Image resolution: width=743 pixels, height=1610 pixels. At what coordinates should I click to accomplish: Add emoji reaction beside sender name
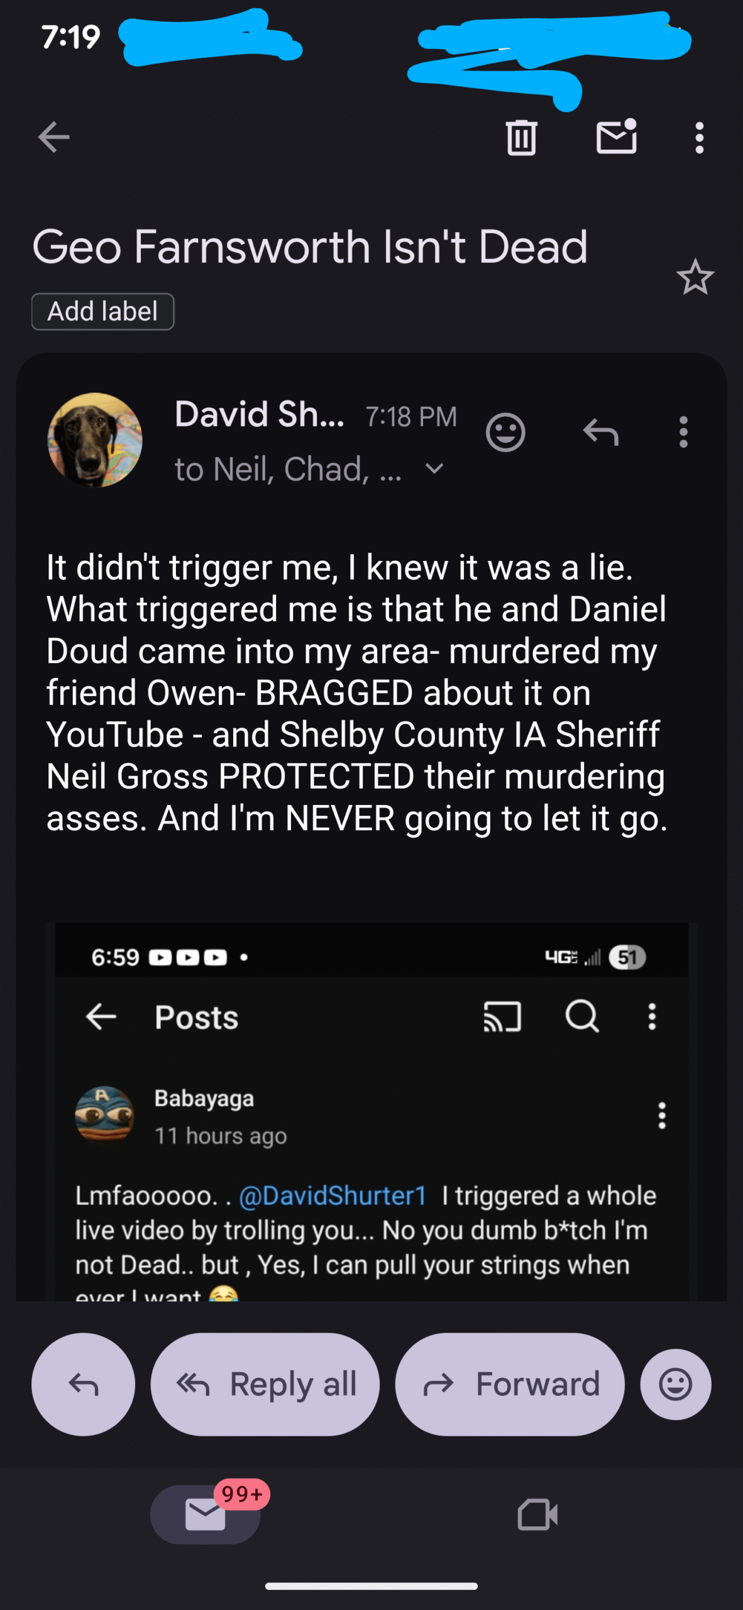(505, 432)
